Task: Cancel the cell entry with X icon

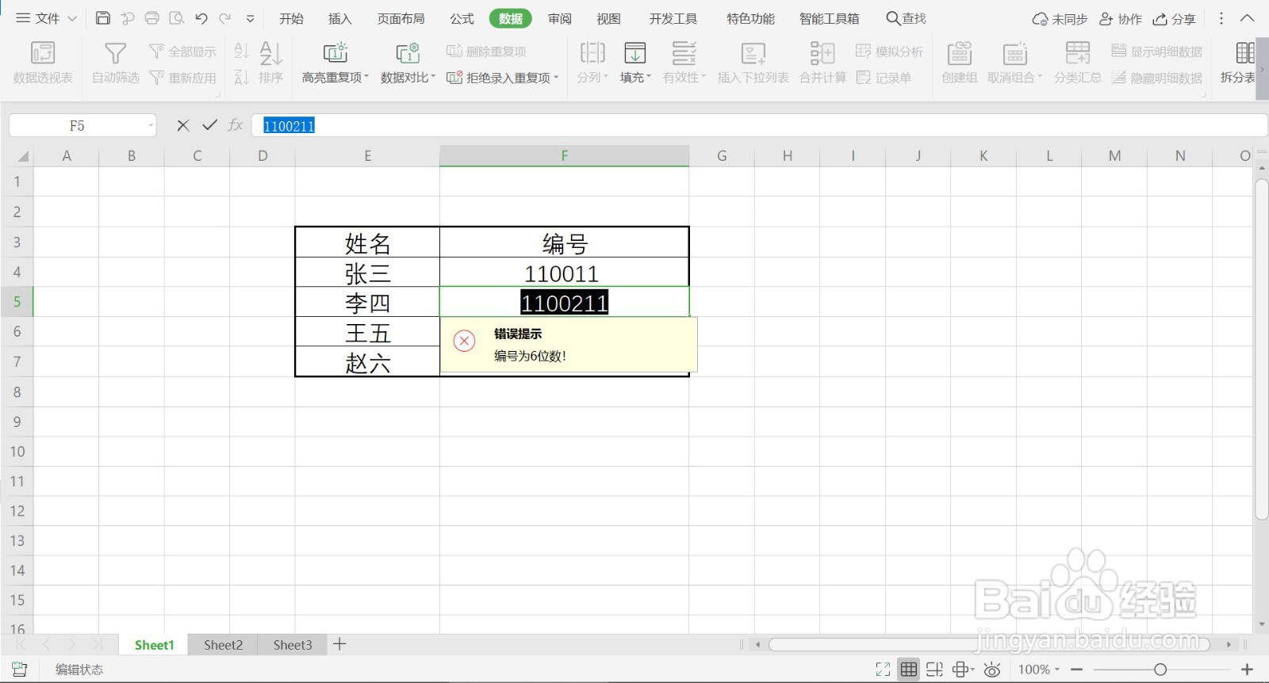Action: point(183,125)
